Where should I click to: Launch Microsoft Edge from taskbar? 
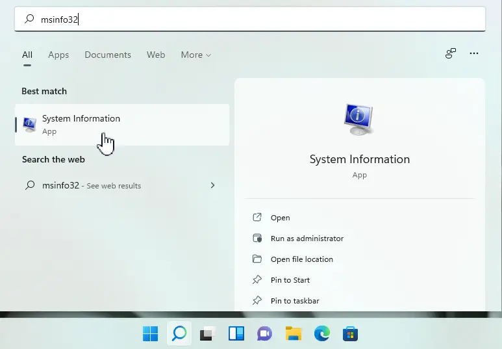(x=321, y=334)
